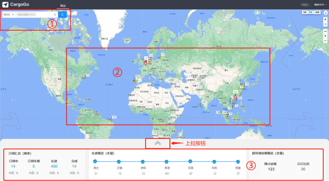Toggle the nm unit button
This screenshot has height=181, width=329.
pos(325,41)
